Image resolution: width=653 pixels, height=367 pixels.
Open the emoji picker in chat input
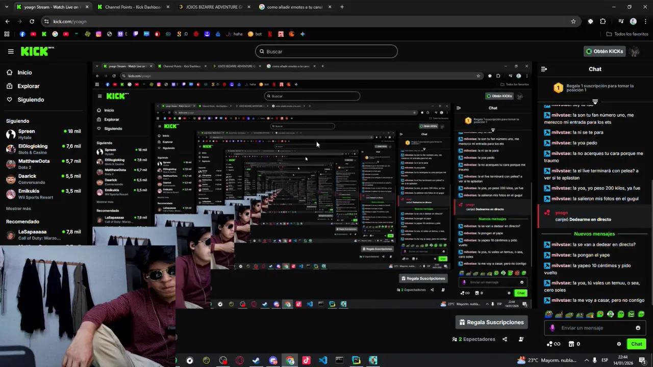click(638, 328)
